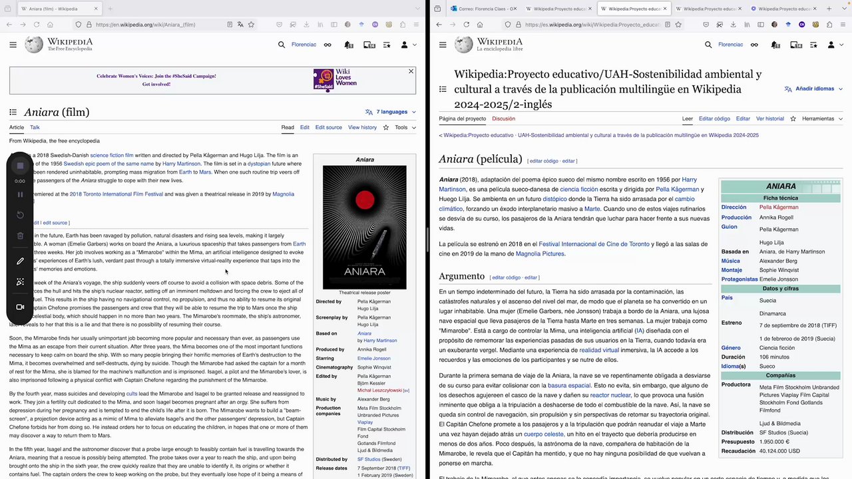852x479 pixels.
Task: Open the Downloads icon in the left Firefox toolbar
Action: tap(306, 25)
